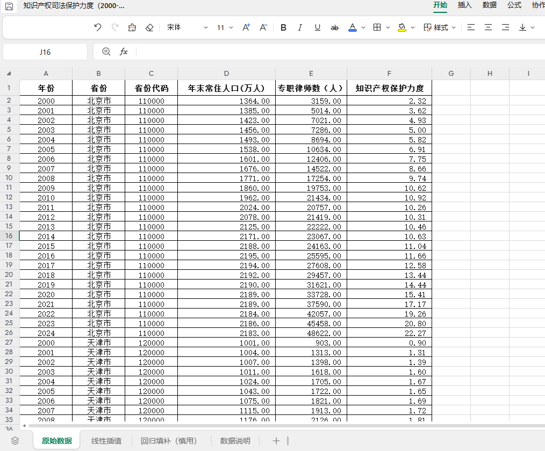
Task: Open the font color dropdown arrow
Action: click(363, 27)
